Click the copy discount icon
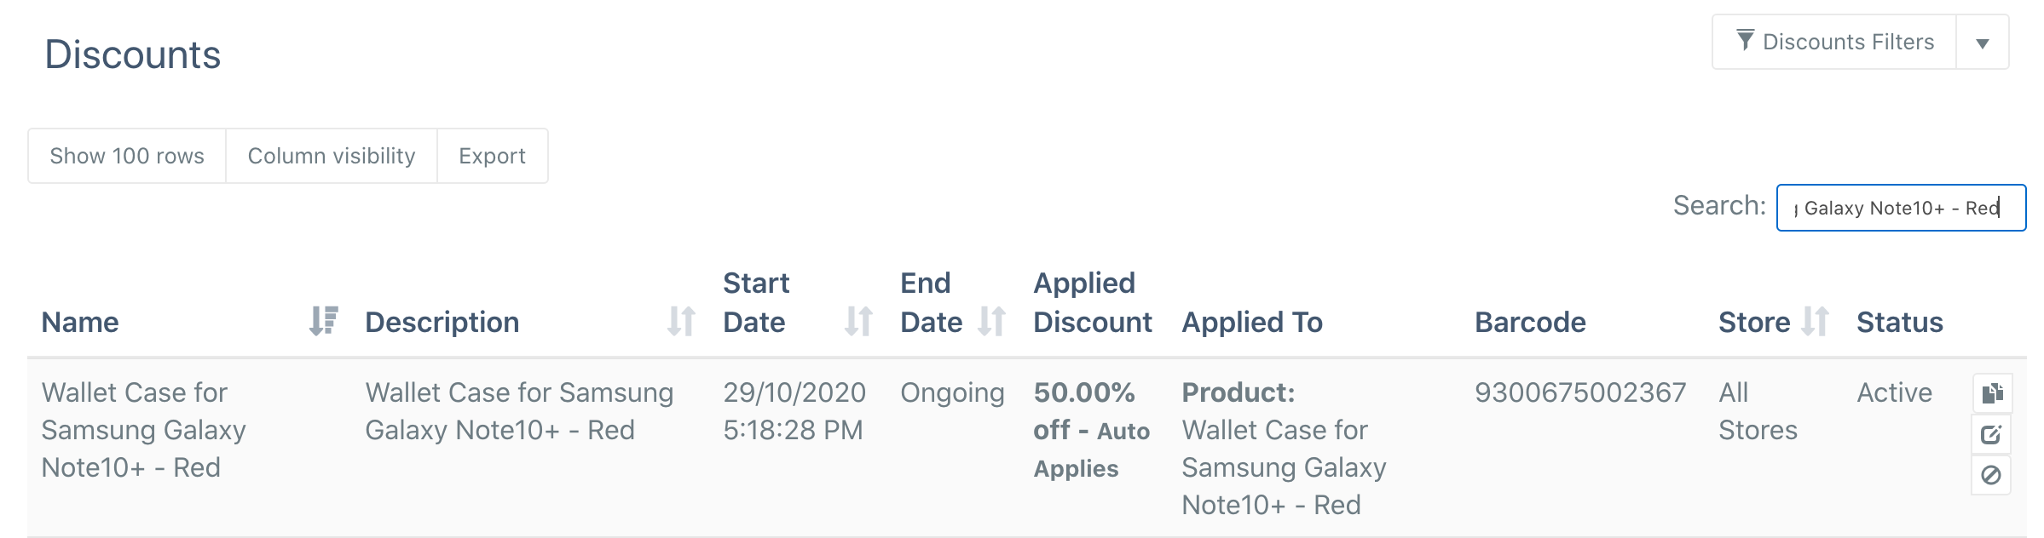 click(1992, 393)
